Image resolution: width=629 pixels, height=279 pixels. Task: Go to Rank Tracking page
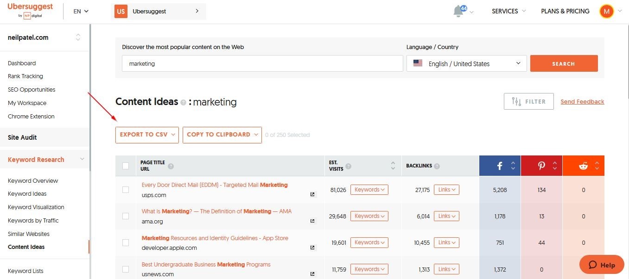click(25, 76)
